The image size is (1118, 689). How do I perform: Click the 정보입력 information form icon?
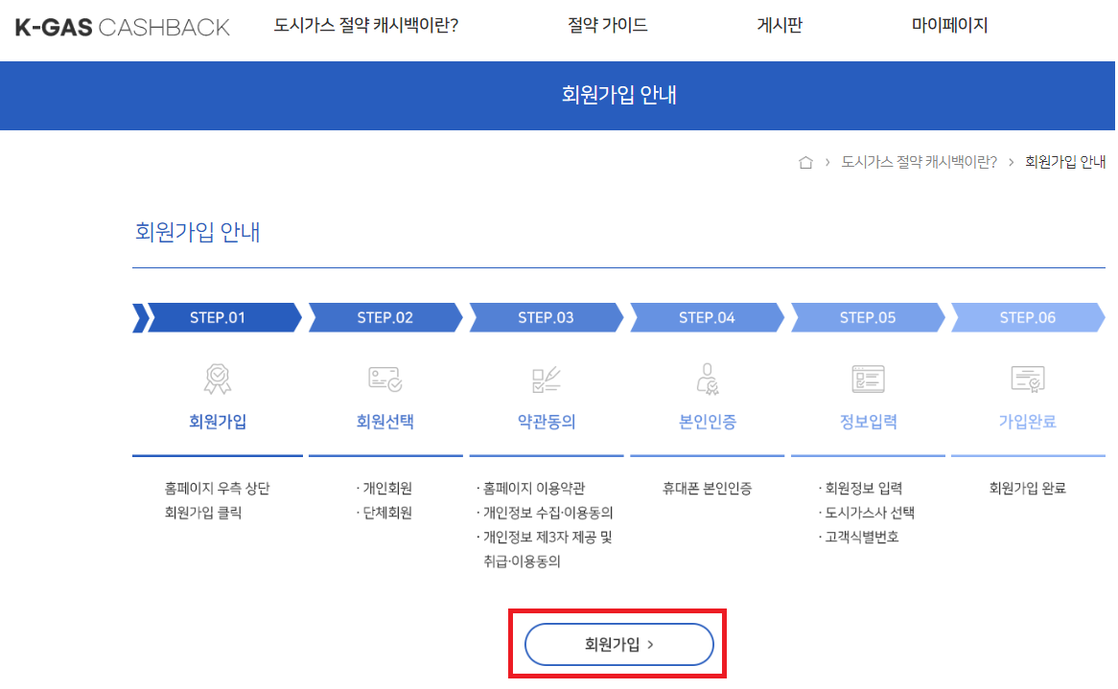click(868, 378)
